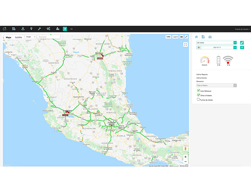Switch to Mapa view
Viewport: 251px width, 192px height.
pos(8,37)
